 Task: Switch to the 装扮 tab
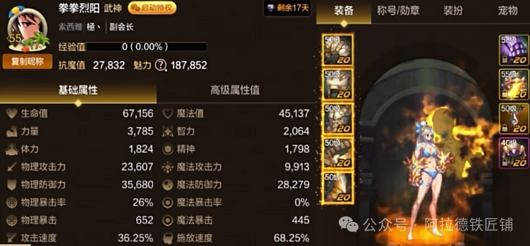(453, 11)
